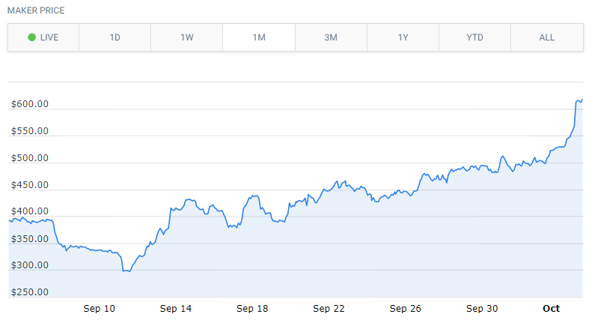Show ALL time price history

click(x=547, y=37)
